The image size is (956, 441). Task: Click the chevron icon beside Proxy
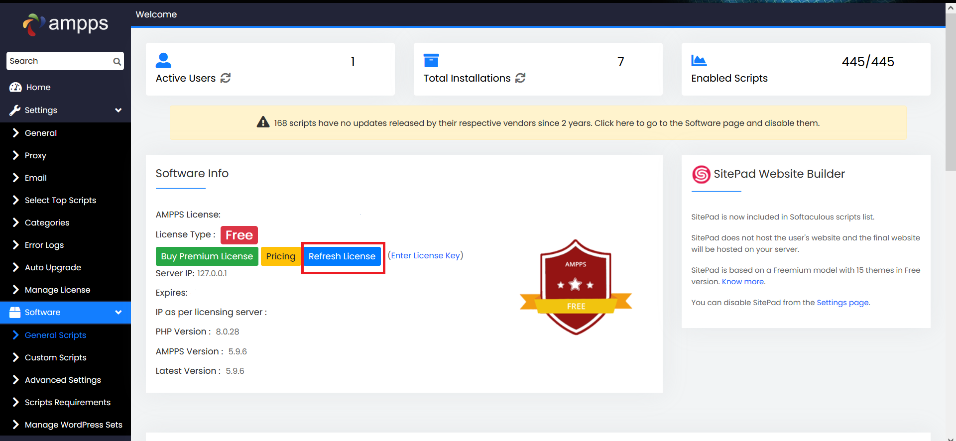tap(15, 155)
